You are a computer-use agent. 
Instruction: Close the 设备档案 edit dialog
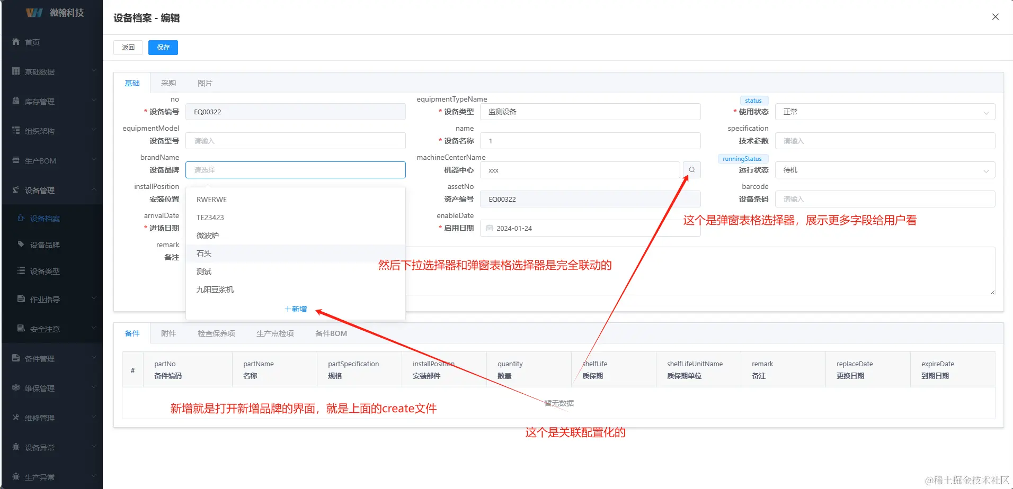(x=996, y=17)
